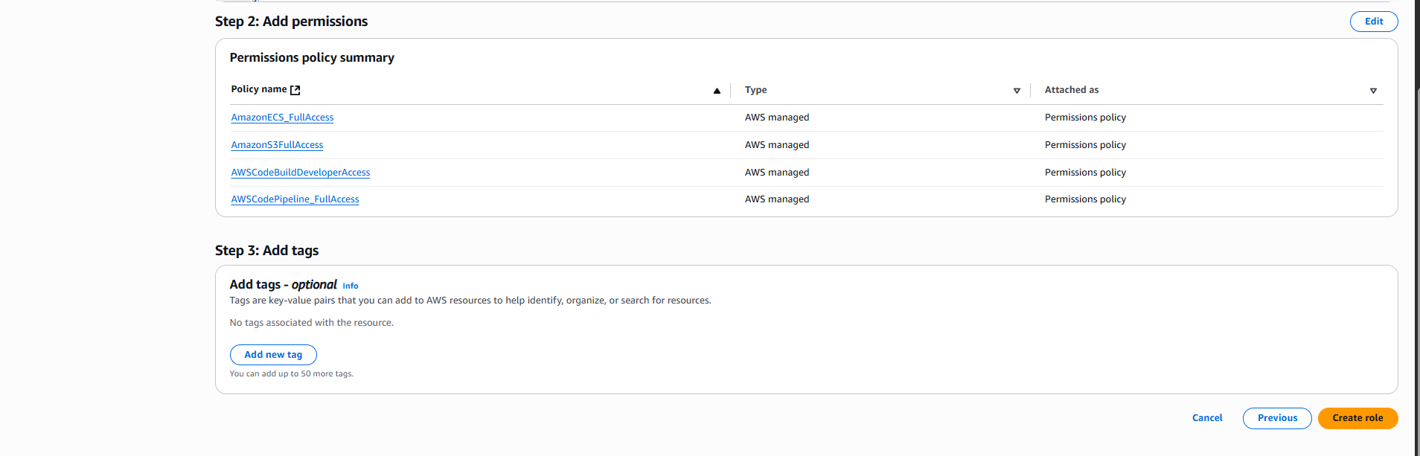Click the Policy name column header text

258,89
